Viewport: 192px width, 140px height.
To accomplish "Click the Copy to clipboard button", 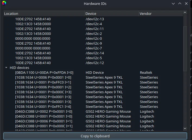I will pyautogui.click(x=95, y=136).
